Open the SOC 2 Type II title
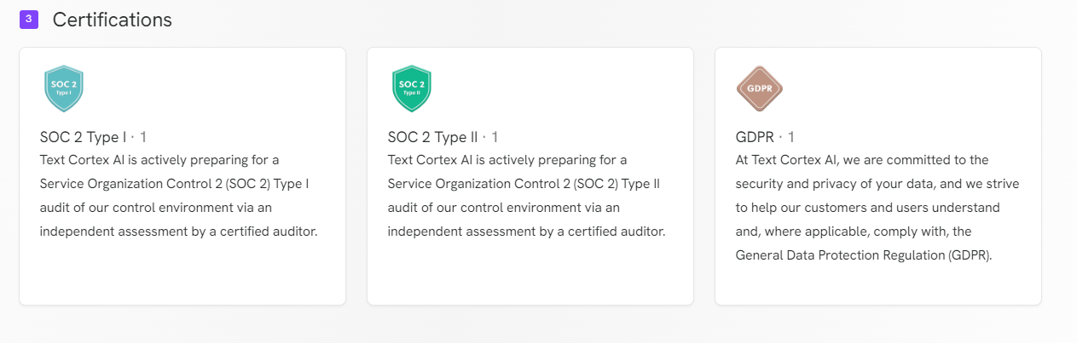This screenshot has width=1077, height=343. [433, 137]
